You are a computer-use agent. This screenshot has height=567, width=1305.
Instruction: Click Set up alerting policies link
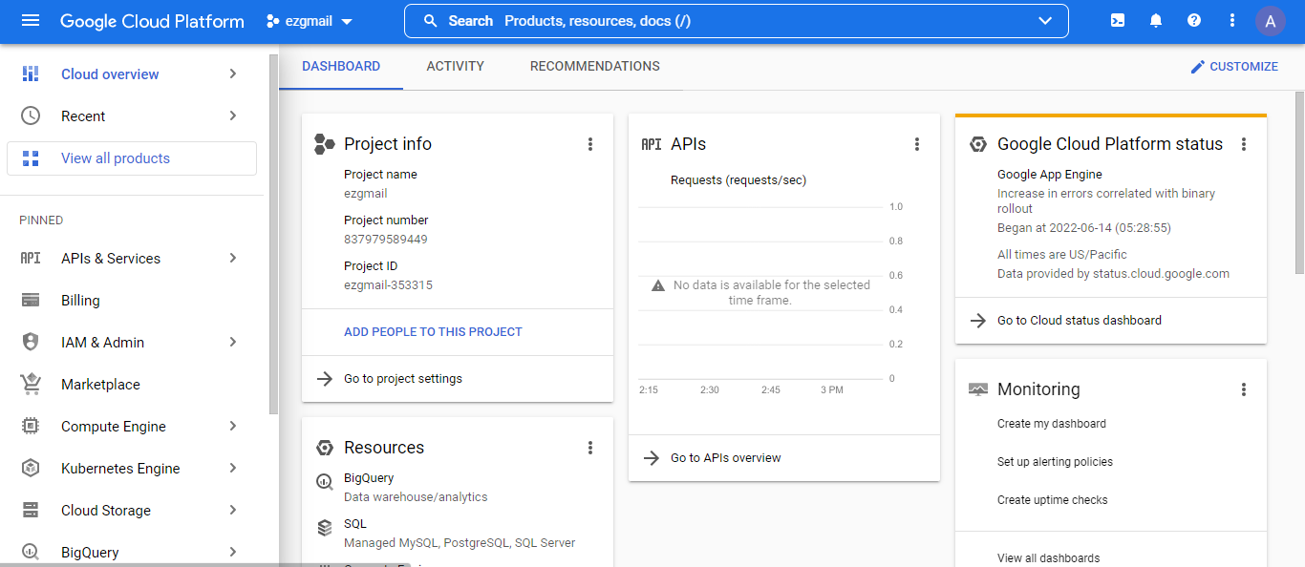pyautogui.click(x=1055, y=462)
